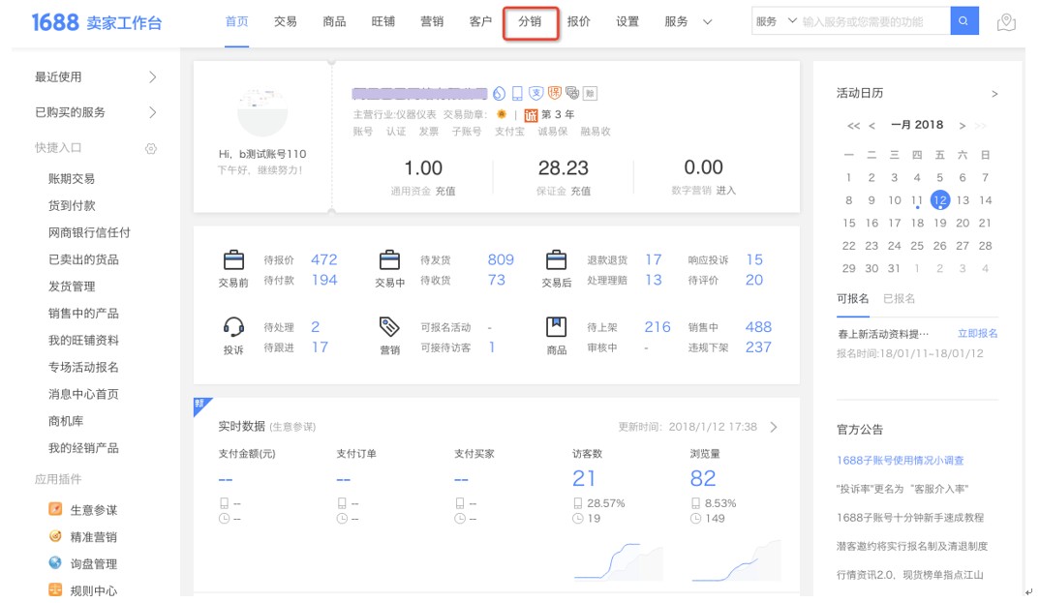
Task: Select January 12 in the calendar
Action: [x=940, y=200]
